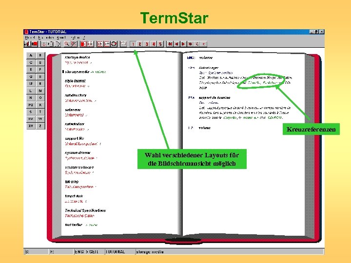Click the L index tab
Image resolution: width=351 pixels, height=263 pixels.
click(31, 91)
